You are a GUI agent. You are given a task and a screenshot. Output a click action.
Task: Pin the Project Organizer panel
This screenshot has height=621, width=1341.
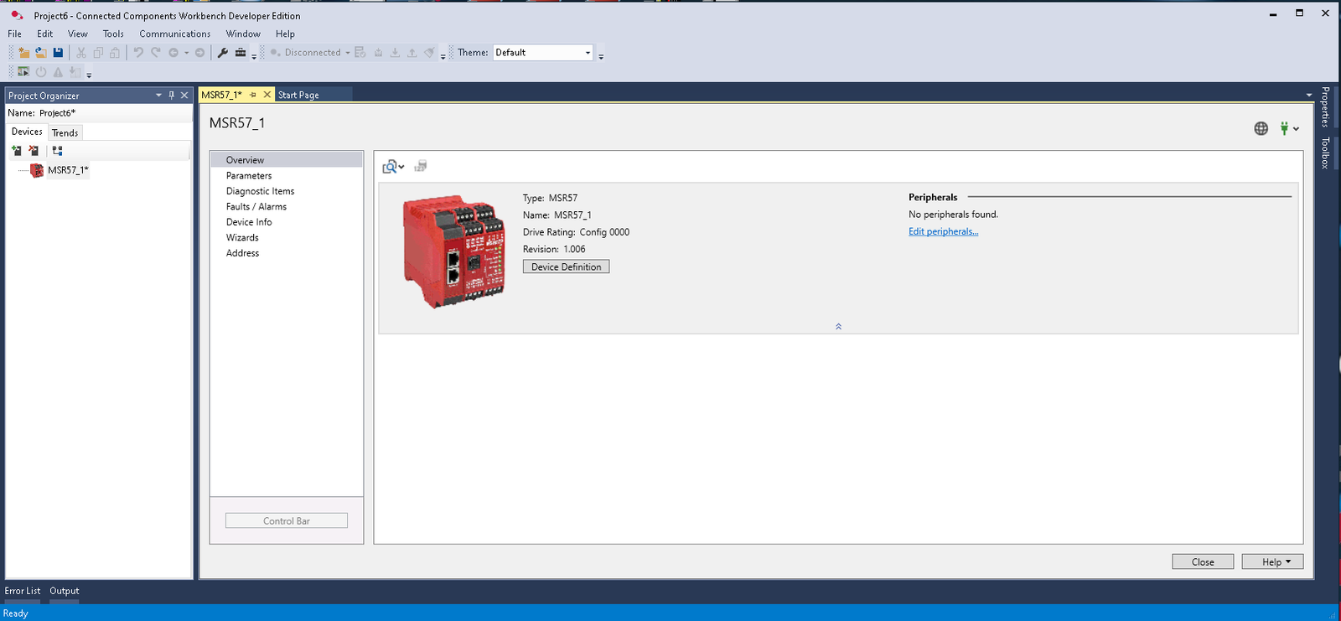[x=172, y=96]
